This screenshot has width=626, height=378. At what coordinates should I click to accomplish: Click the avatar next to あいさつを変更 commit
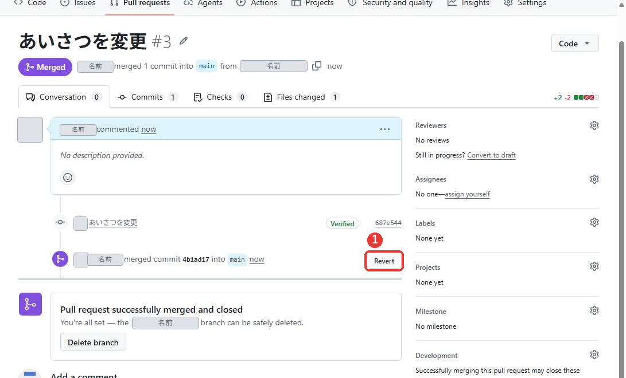[80, 223]
